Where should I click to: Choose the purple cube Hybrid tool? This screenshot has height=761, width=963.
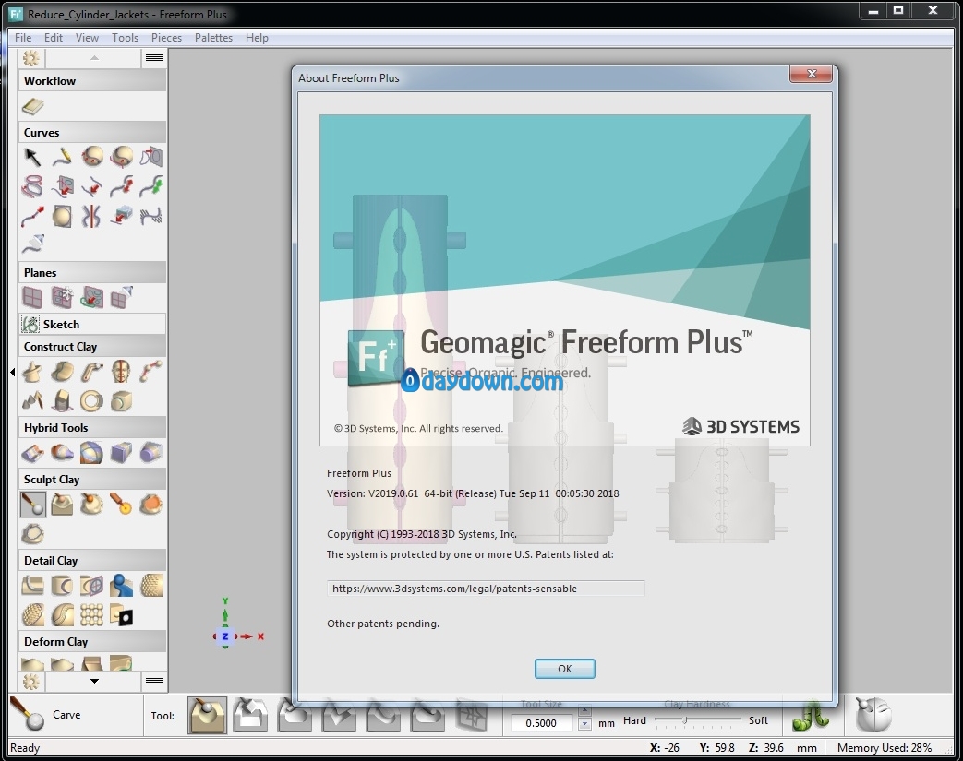[x=122, y=453]
